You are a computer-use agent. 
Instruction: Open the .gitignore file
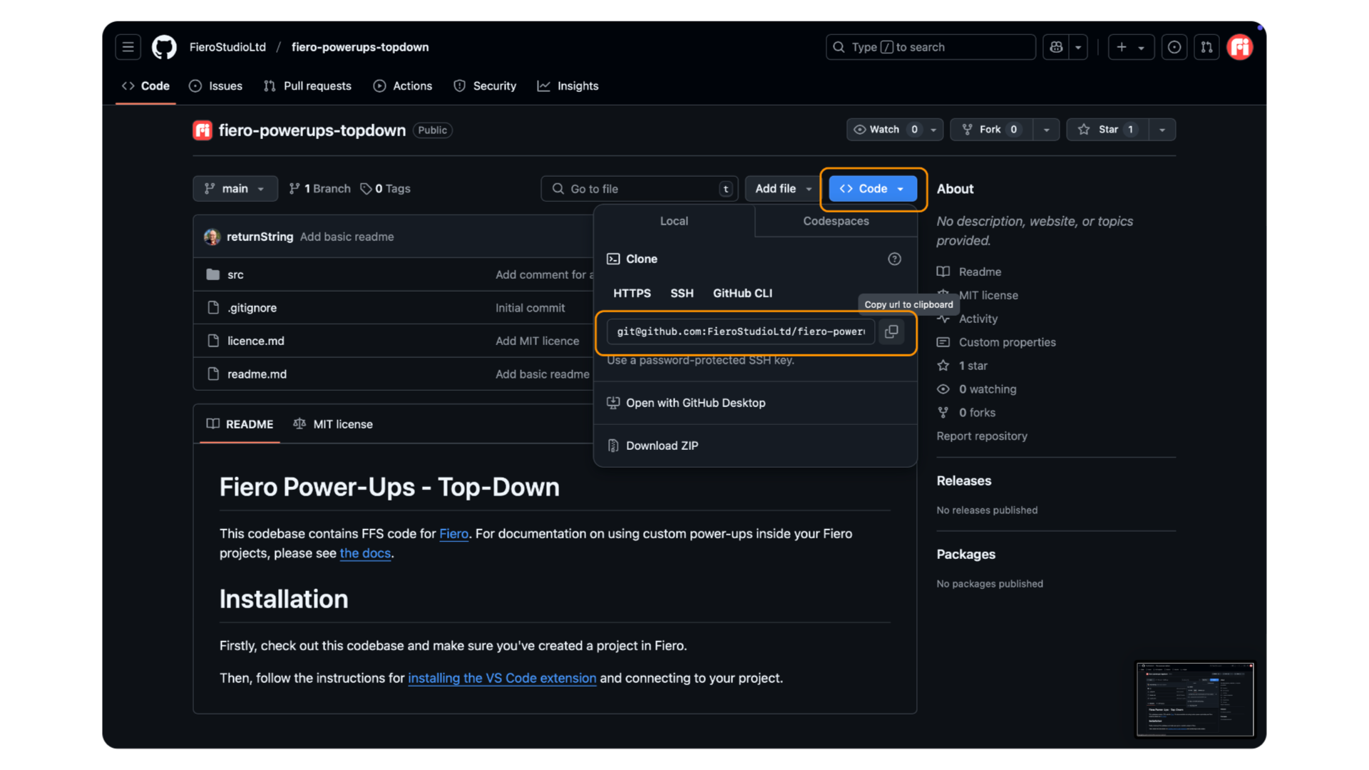pos(252,308)
